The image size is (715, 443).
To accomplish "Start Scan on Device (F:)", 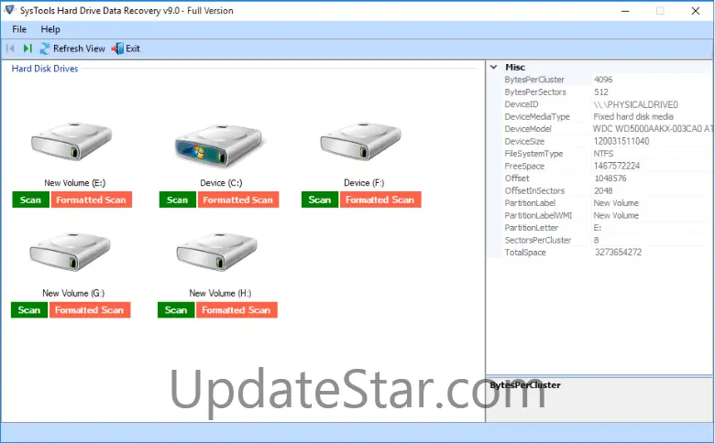I will click(320, 200).
